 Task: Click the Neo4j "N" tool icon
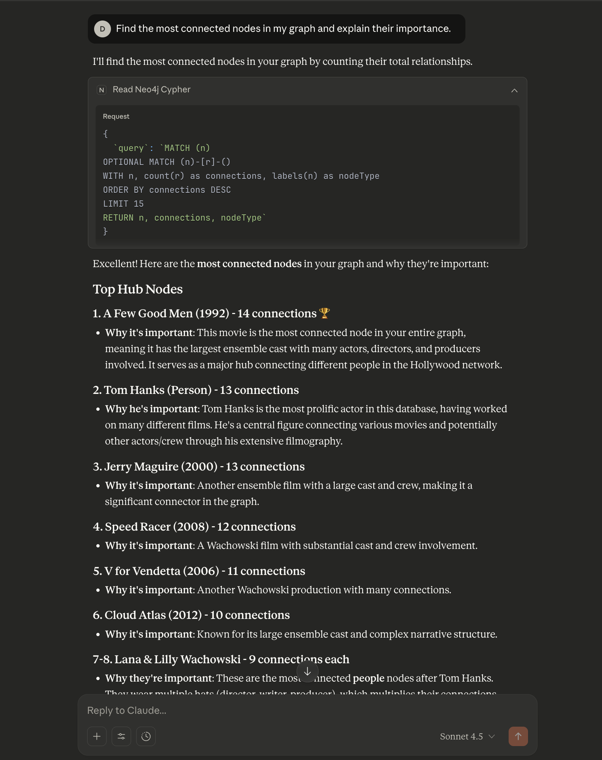102,90
